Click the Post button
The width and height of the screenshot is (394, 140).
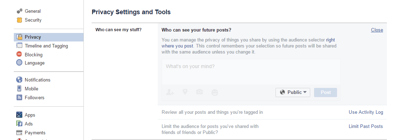click(326, 93)
